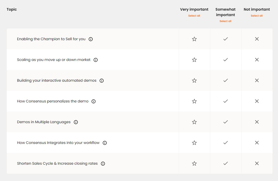Open info icon for How Consensus personalizes demo
This screenshot has width=278, height=181.
coord(94,101)
